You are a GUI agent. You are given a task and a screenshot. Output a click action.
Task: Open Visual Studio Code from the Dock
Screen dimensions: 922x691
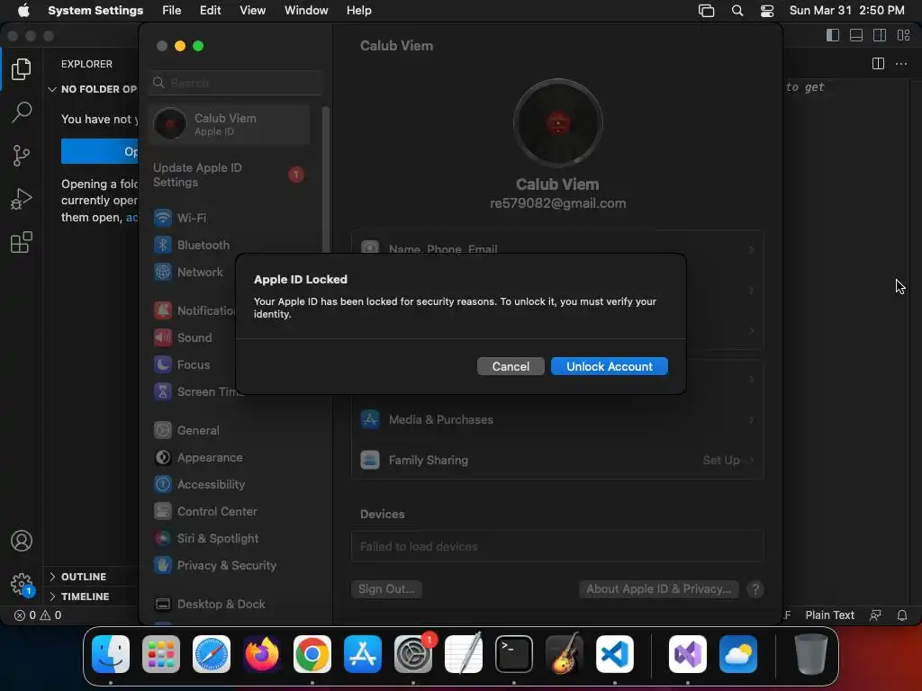click(614, 654)
